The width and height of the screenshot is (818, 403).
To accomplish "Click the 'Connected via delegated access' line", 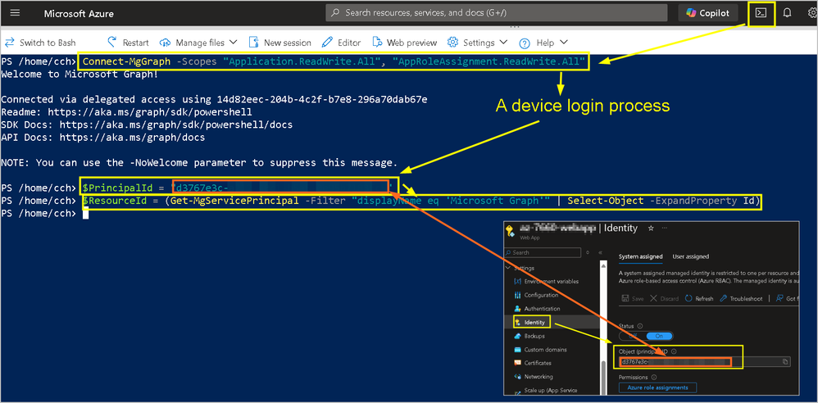I will coord(215,99).
